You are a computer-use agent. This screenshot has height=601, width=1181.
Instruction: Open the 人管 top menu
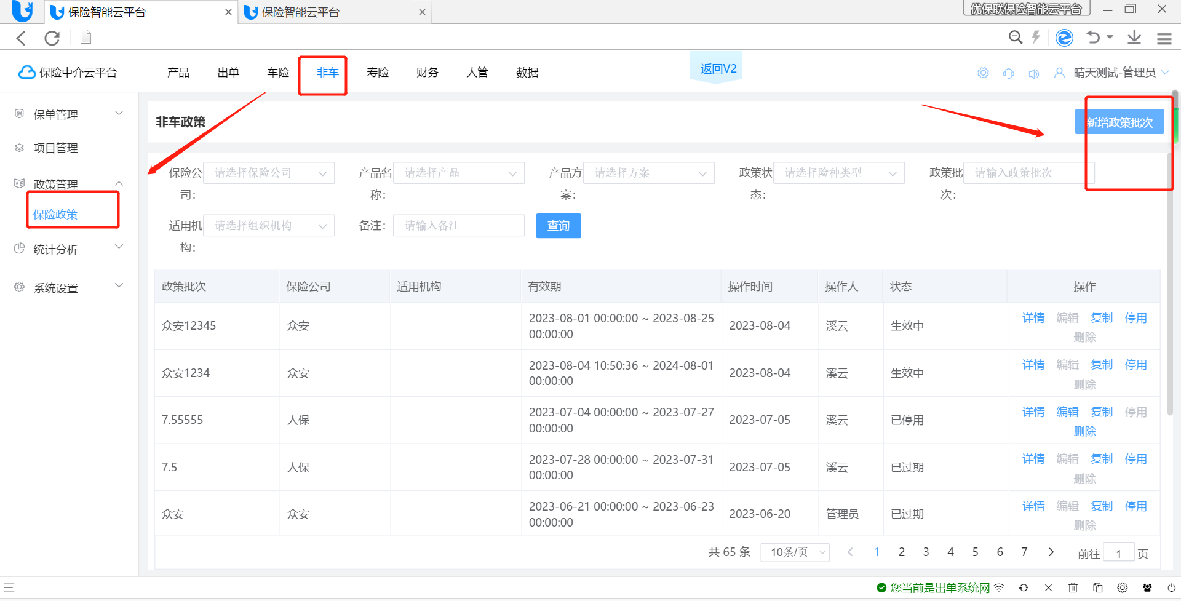click(x=477, y=73)
